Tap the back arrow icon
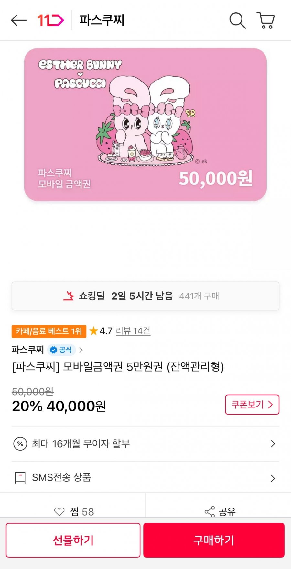 [x=18, y=20]
